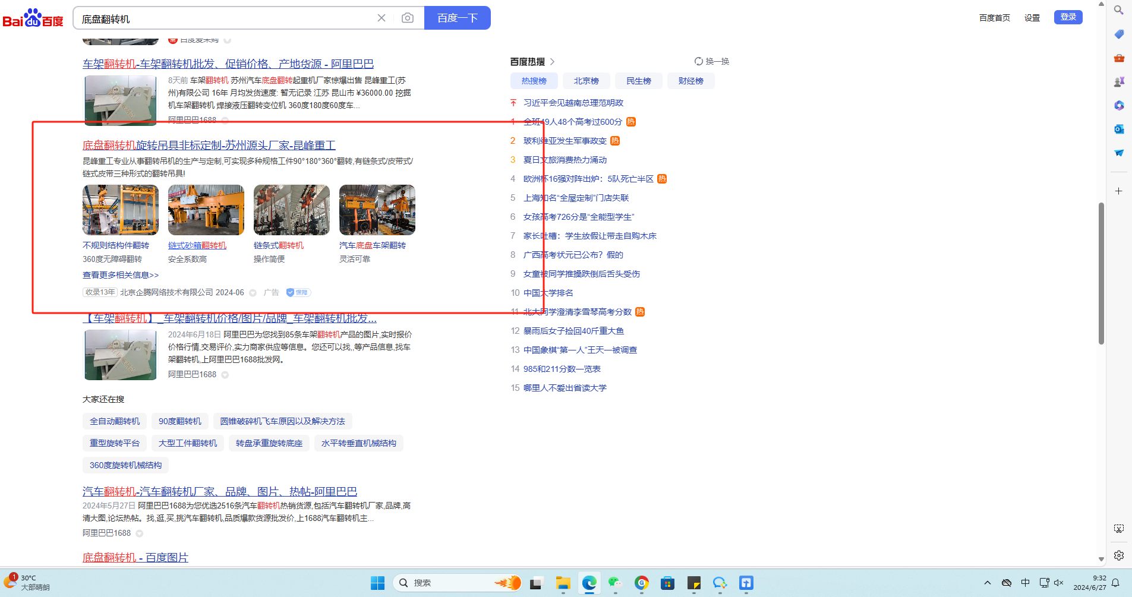This screenshot has width=1132, height=597.
Task: Switch to the 北京榜 tab
Action: point(586,81)
